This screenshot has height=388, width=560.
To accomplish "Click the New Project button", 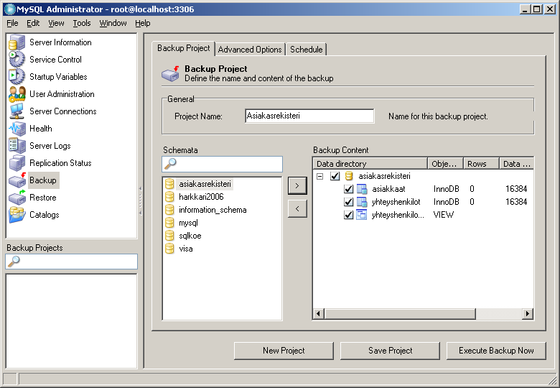I will 284,351.
